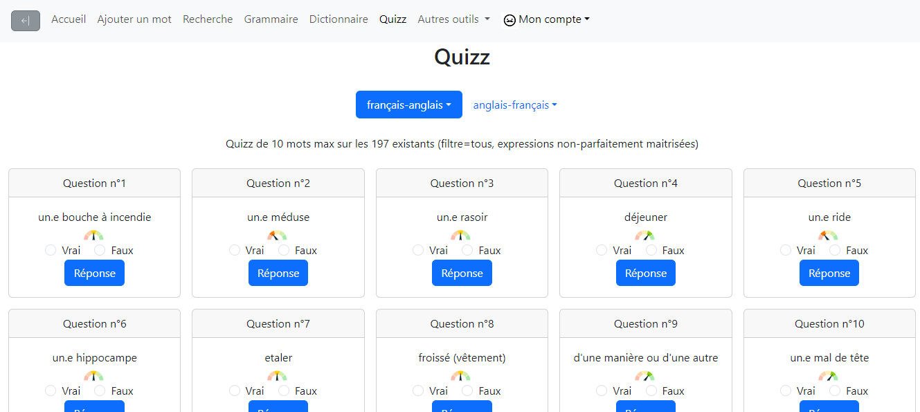Screen dimensions: 920x412
Task: Click the mastery gauge under 'un.e bouche à incendie'
Action: pos(93,235)
